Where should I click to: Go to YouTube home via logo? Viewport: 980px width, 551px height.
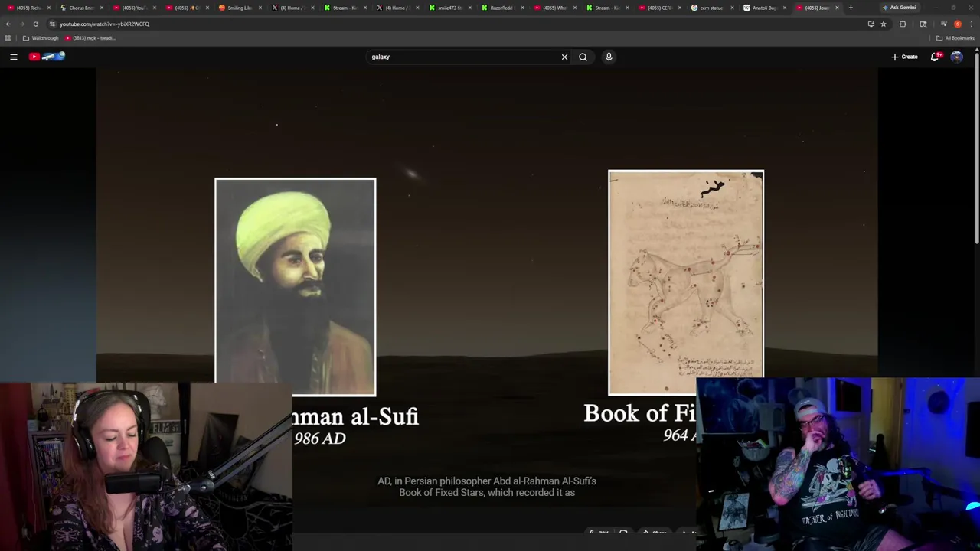[47, 57]
